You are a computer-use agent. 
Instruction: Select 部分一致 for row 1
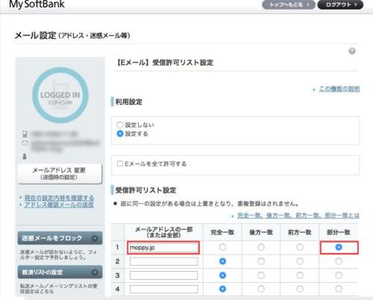tap(339, 247)
